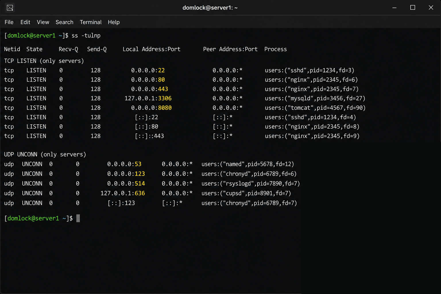Open the Terminal menu
441x294 pixels.
91,22
